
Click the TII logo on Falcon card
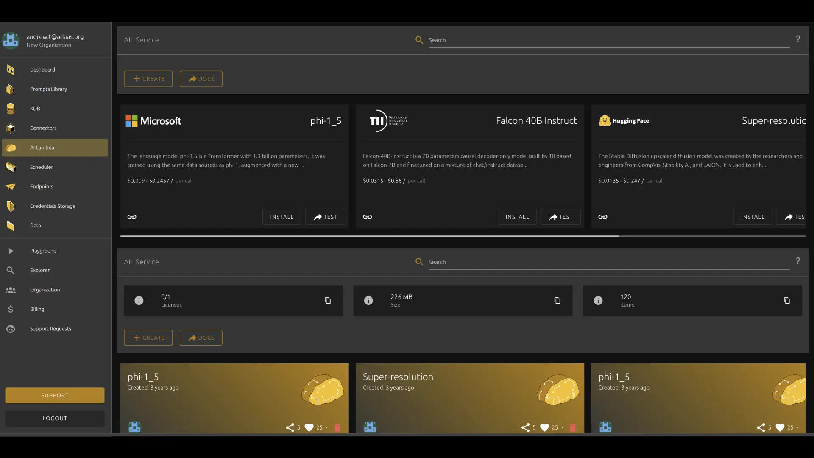(x=388, y=121)
